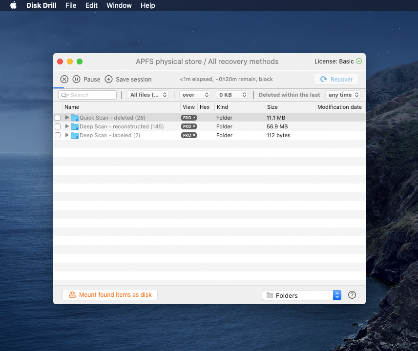Click the PRO badge on Deep Scan reconstructed
The image size is (418, 351).
(189, 126)
